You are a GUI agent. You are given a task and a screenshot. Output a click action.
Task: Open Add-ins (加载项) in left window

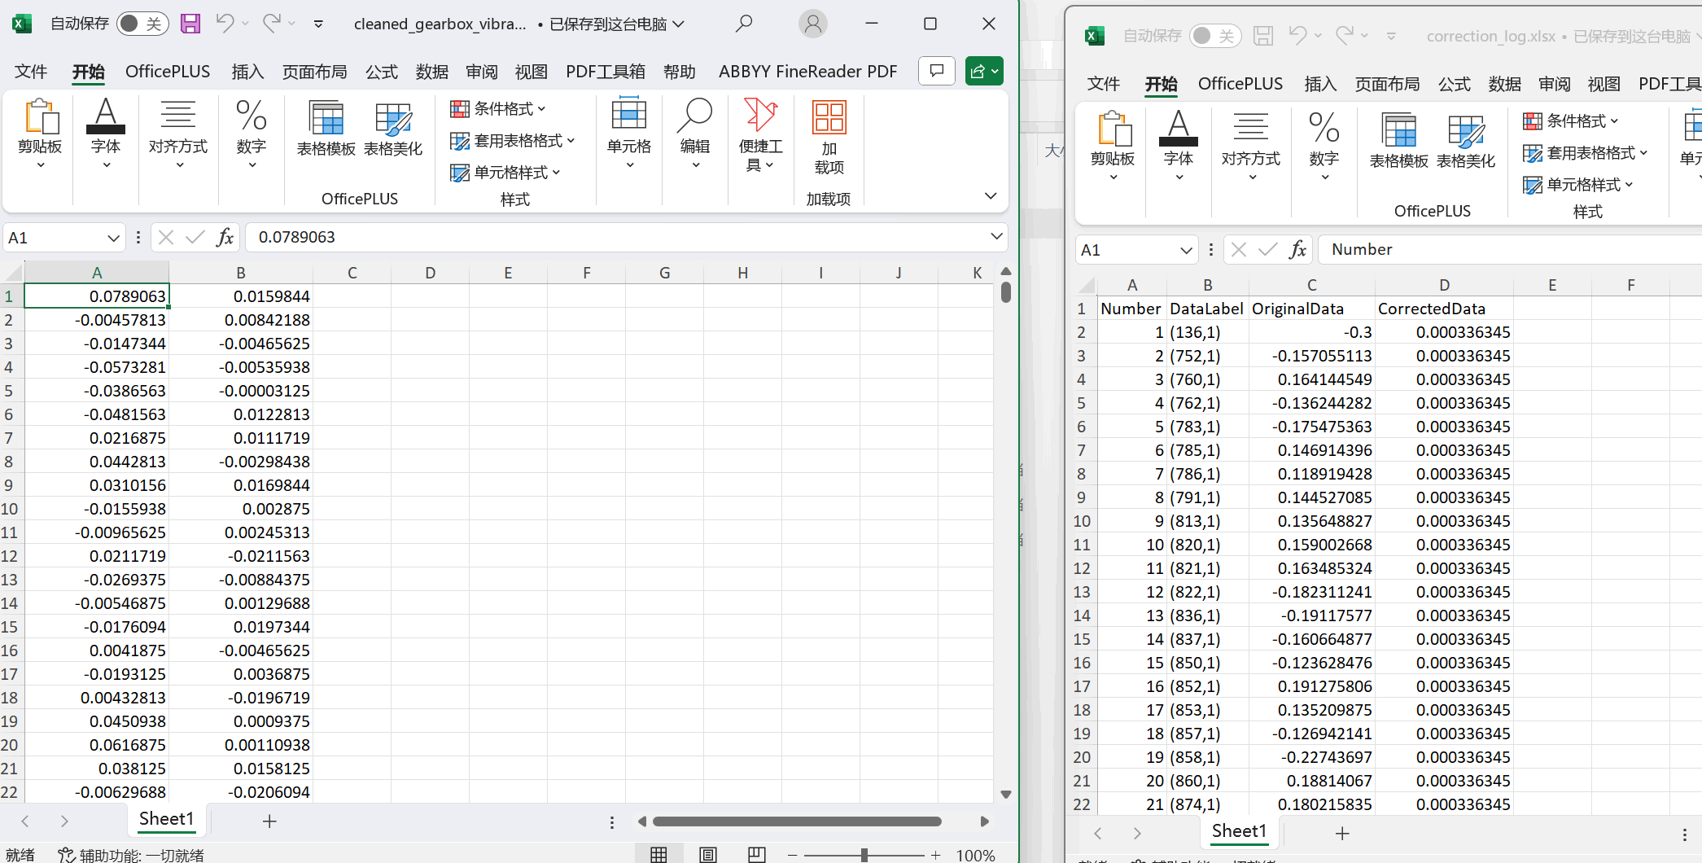pyautogui.click(x=829, y=138)
